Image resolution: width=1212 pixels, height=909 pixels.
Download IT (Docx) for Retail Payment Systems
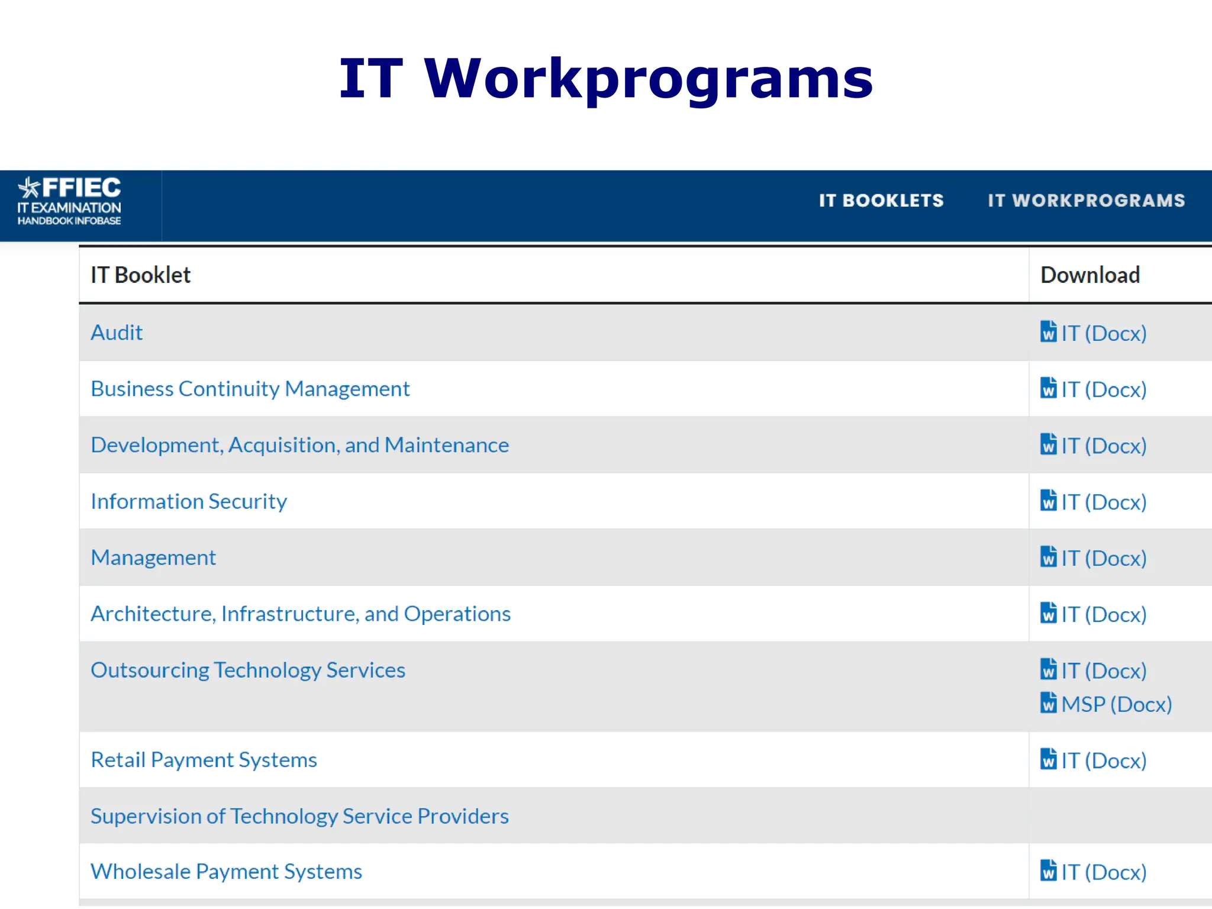[1104, 760]
